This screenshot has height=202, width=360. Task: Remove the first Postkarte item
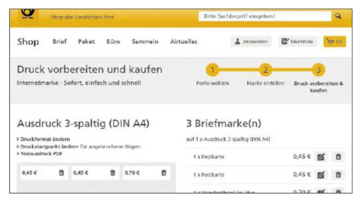point(338,157)
